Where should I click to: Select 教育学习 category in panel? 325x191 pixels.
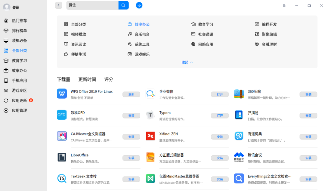[x=202, y=24]
